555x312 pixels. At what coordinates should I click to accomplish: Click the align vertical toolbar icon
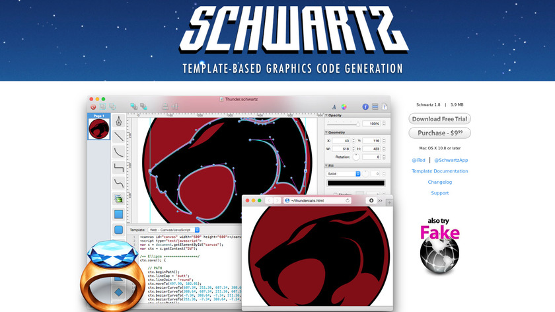click(x=165, y=106)
